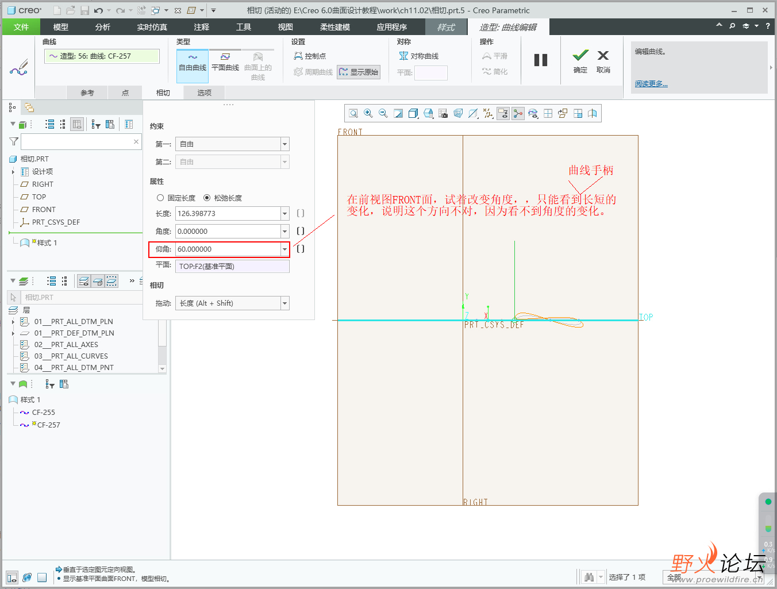Open the 模型 ribbon tab

pos(60,27)
